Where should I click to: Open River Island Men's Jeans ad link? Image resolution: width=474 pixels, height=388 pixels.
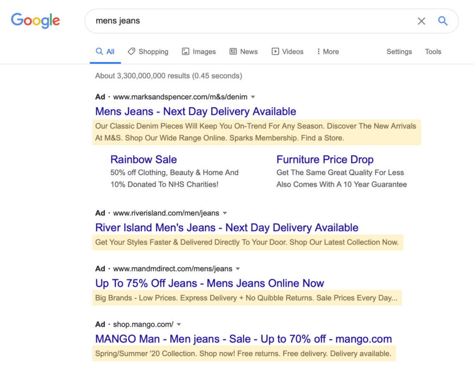point(227,228)
